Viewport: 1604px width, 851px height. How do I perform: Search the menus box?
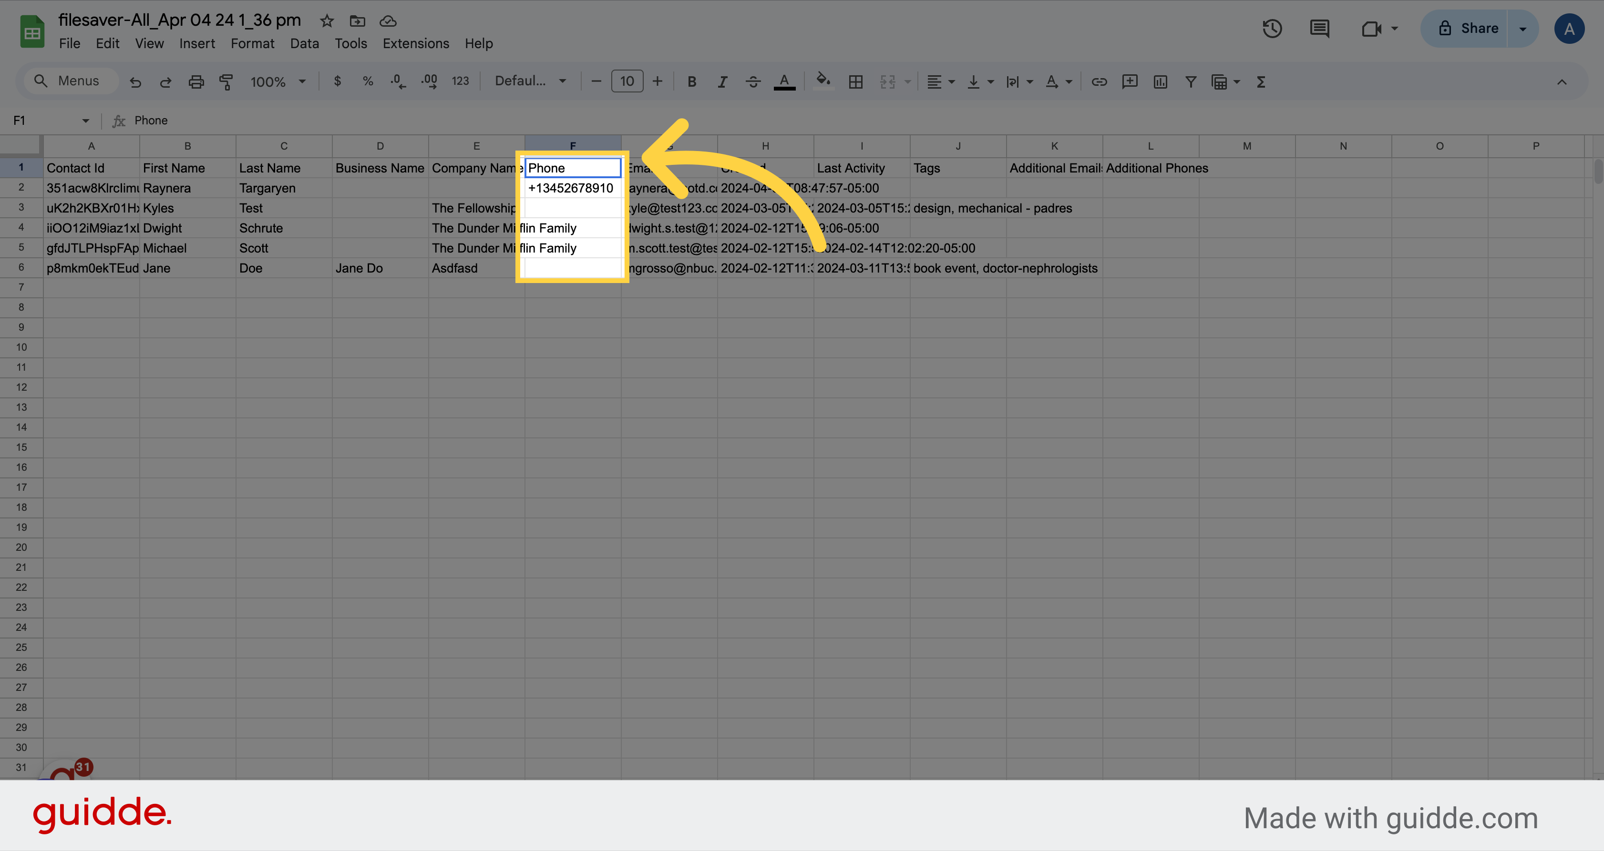click(x=71, y=81)
